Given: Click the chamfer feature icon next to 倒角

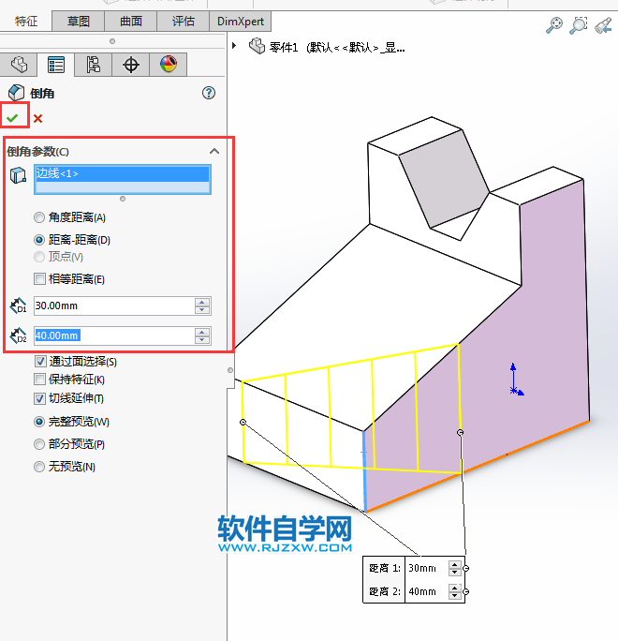Looking at the screenshot, I should 17,93.
